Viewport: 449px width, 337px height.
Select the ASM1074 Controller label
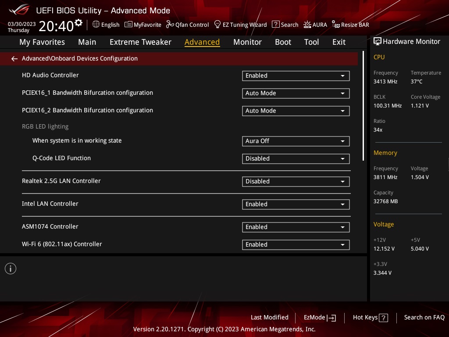(50, 226)
